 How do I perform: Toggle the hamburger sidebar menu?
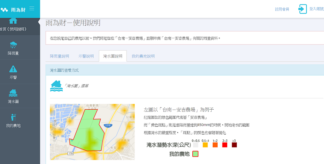32,9
